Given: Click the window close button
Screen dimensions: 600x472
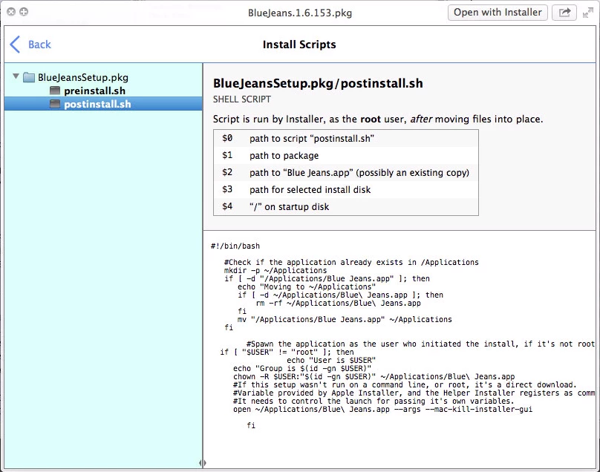Looking at the screenshot, I should pyautogui.click(x=11, y=12).
